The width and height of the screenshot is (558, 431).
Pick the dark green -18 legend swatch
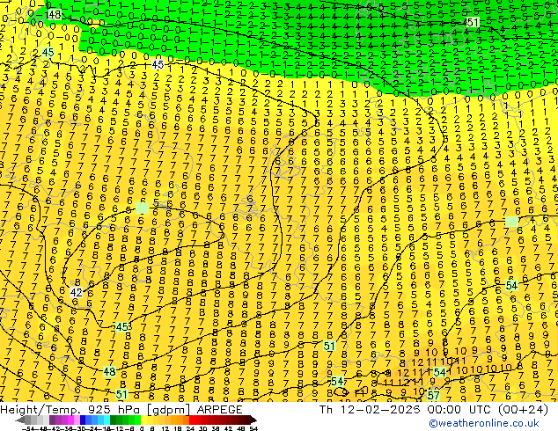(x=114, y=420)
